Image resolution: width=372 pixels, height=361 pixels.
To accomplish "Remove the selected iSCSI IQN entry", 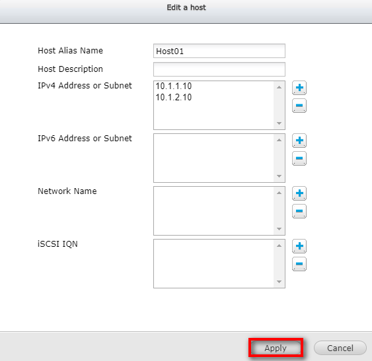I will pyautogui.click(x=299, y=264).
